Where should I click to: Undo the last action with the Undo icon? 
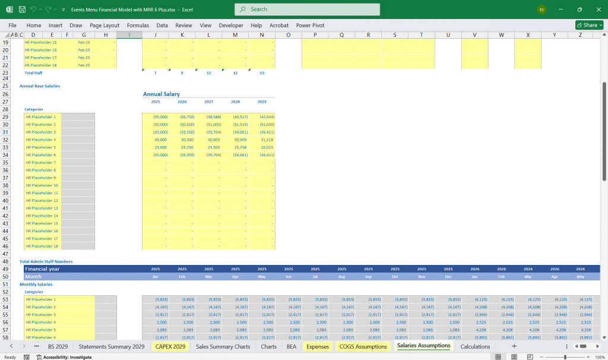tap(33, 9)
